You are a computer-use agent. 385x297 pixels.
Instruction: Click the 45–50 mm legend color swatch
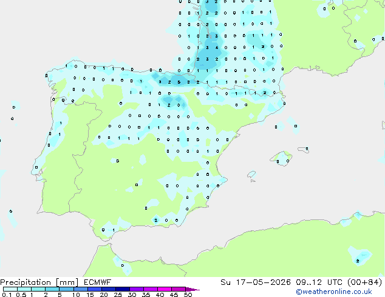point(179,289)
